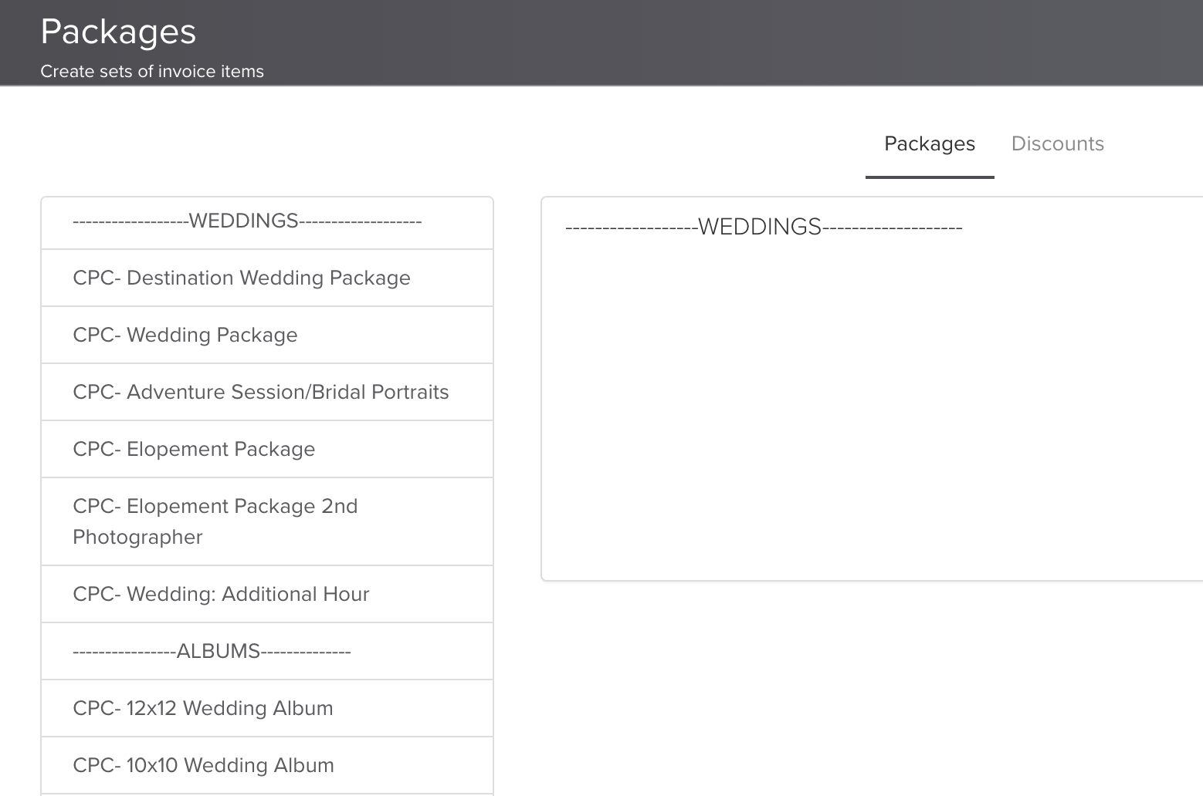The height and width of the screenshot is (796, 1203).
Task: Choose the CPC- Elopement Package item
Action: (x=194, y=450)
